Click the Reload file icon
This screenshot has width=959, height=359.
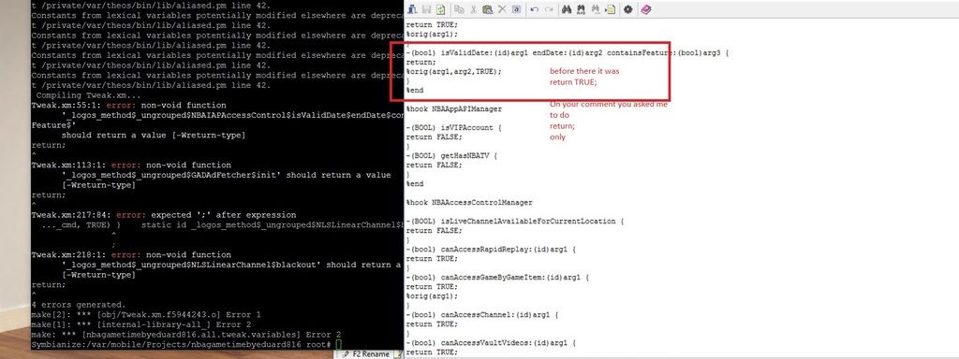pos(440,9)
